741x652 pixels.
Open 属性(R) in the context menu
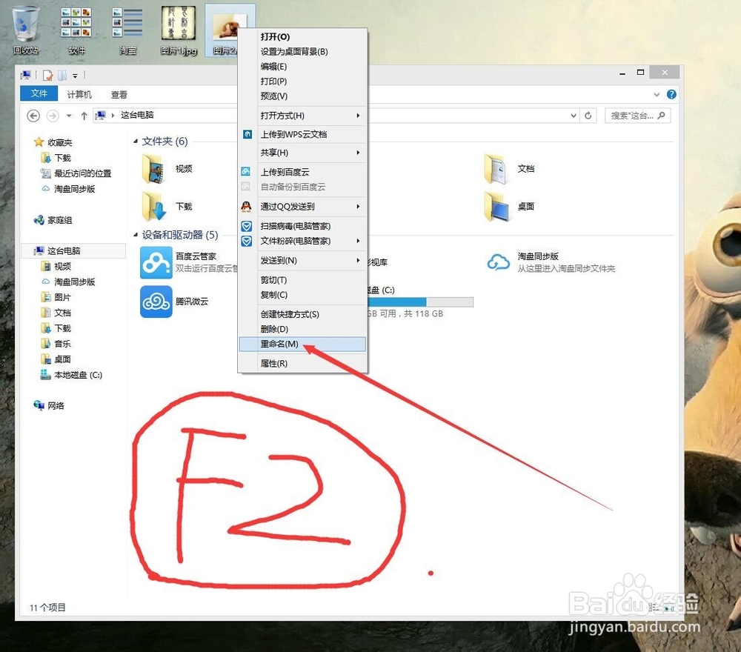point(302,363)
